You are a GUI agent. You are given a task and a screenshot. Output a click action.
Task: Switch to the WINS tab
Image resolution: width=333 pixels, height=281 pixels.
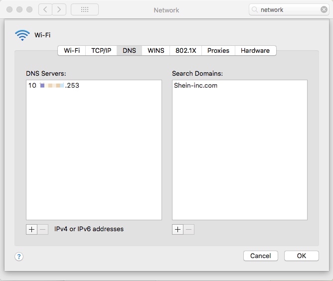(x=156, y=50)
